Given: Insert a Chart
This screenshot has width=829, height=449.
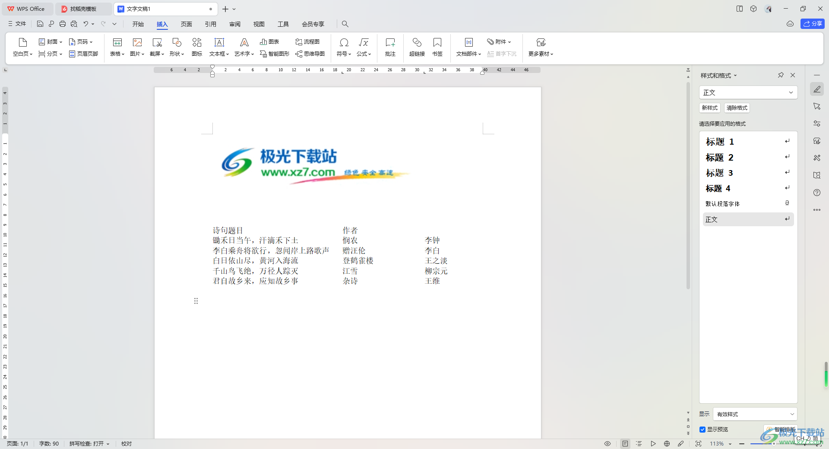Looking at the screenshot, I should pos(269,42).
